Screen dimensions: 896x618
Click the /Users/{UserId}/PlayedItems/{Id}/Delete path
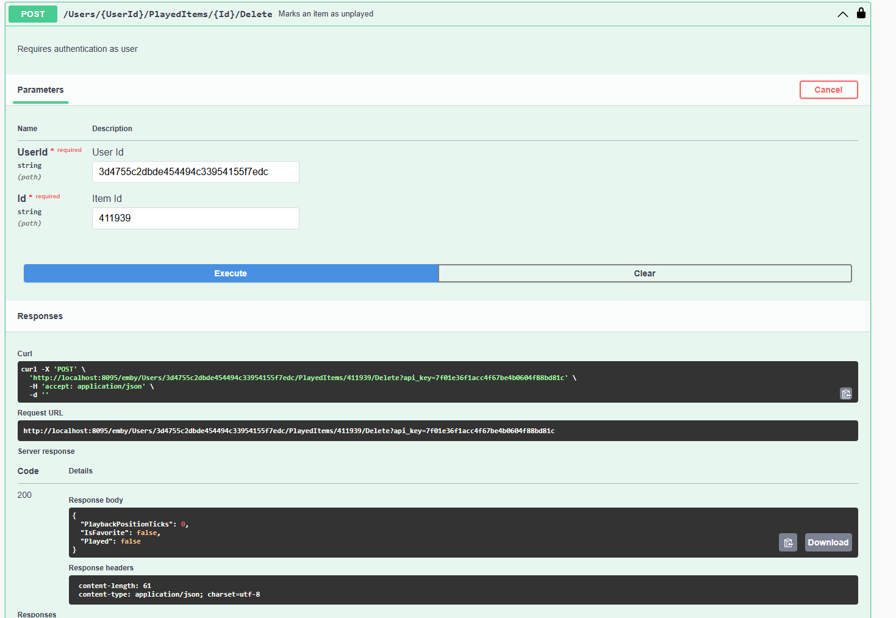click(x=168, y=14)
